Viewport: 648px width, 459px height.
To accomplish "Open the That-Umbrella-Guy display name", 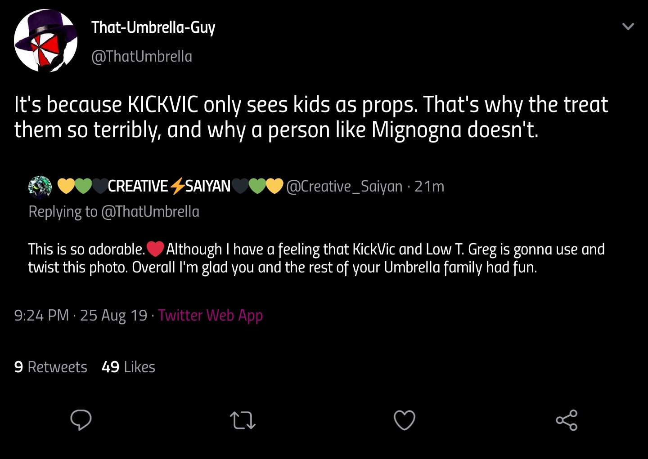I will point(153,27).
